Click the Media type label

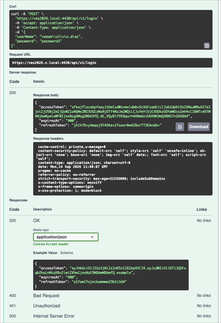click(x=41, y=230)
